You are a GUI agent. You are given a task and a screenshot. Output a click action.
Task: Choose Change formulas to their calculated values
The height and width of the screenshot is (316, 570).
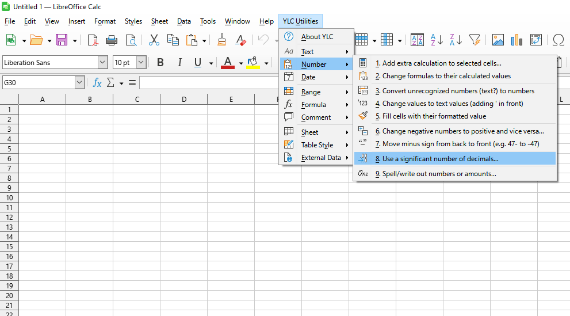coord(443,76)
